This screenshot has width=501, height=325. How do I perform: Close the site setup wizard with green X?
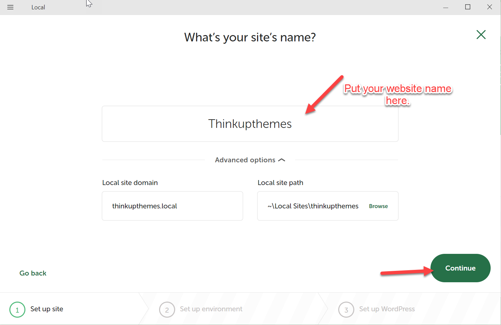point(481,34)
